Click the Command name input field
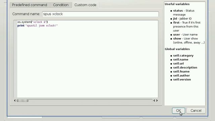 point(100,14)
